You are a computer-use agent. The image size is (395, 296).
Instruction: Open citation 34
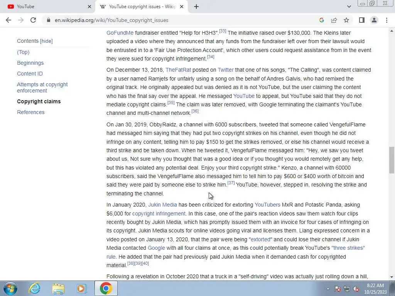(x=211, y=57)
